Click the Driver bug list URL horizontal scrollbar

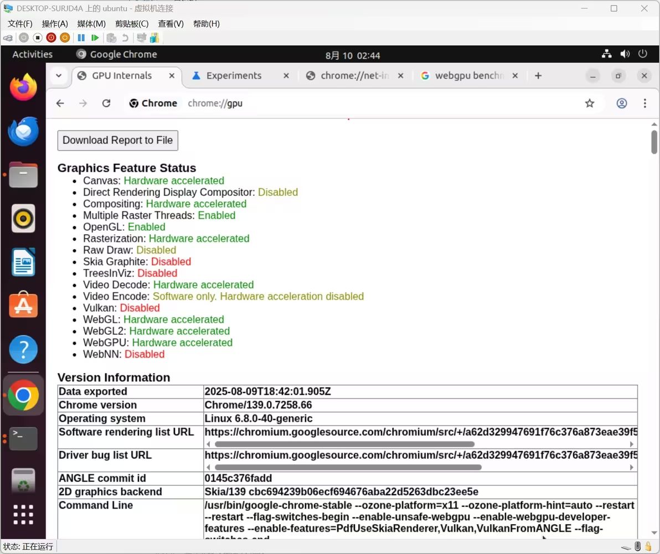coord(348,467)
